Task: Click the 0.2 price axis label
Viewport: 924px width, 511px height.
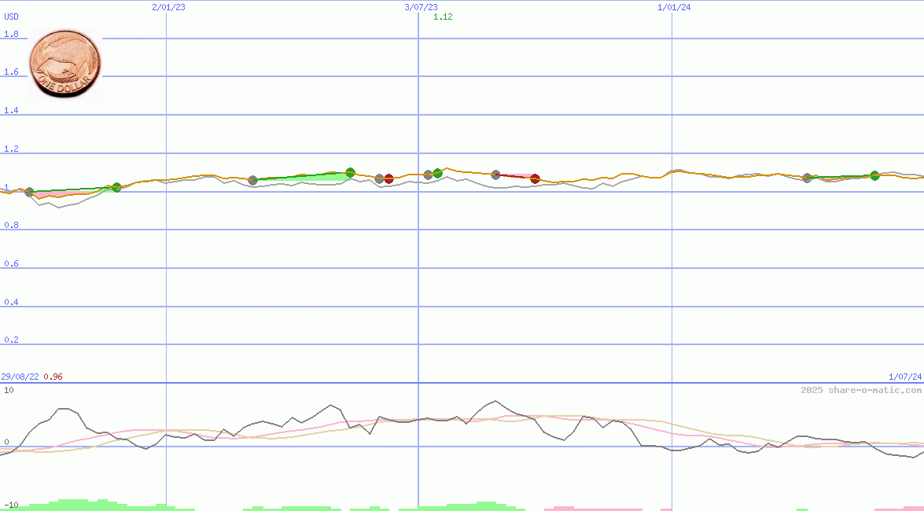Action: [x=11, y=340]
